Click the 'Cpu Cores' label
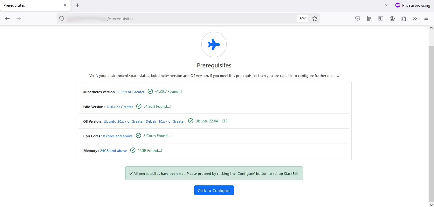Image resolution: width=434 pixels, height=207 pixels. click(x=92, y=136)
